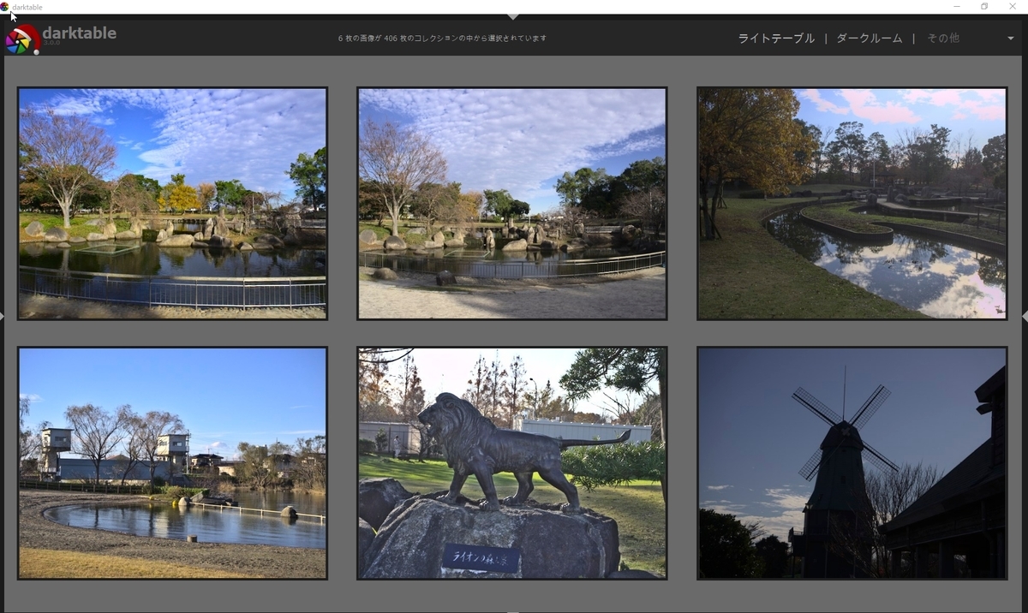Close the darktable window
This screenshot has width=1028, height=613.
[x=1013, y=7]
